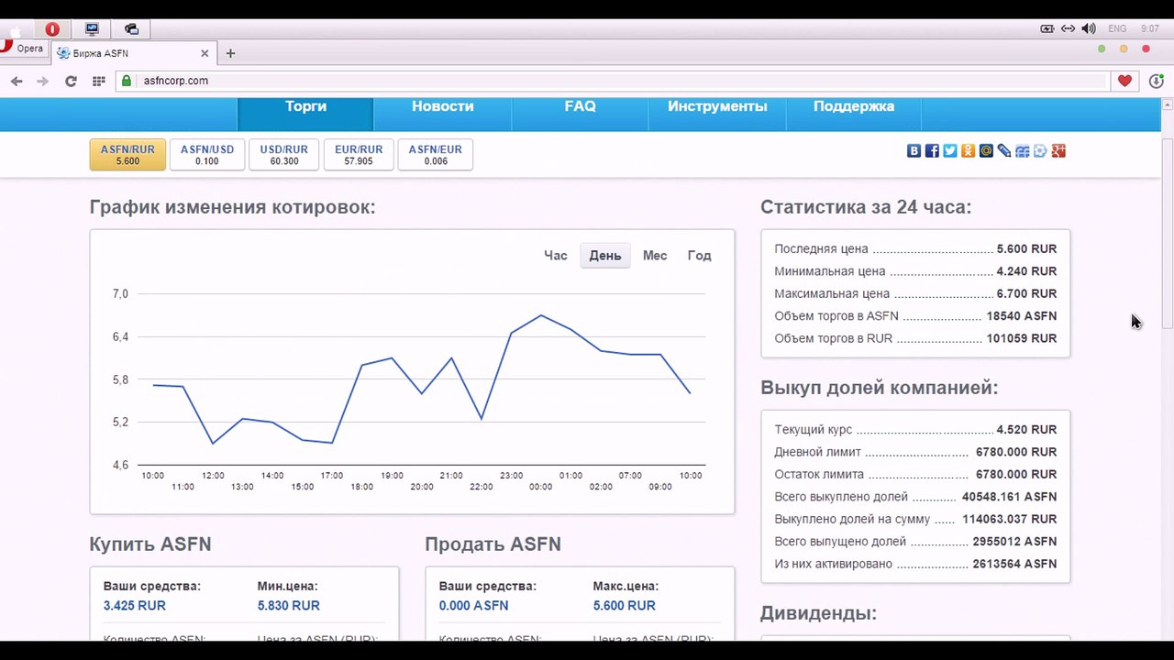Click the Продать ASFN heading

[x=493, y=544]
